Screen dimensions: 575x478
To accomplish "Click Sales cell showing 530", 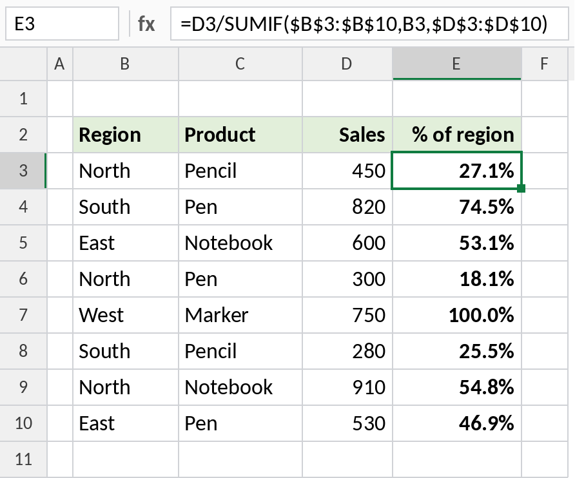I will coord(347,423).
